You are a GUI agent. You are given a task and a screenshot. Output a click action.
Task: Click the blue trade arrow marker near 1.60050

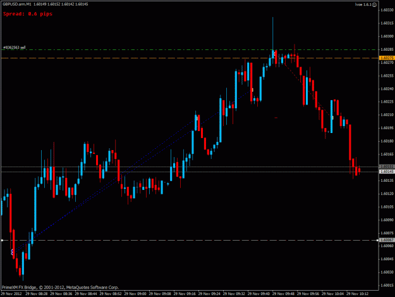click(x=12, y=251)
